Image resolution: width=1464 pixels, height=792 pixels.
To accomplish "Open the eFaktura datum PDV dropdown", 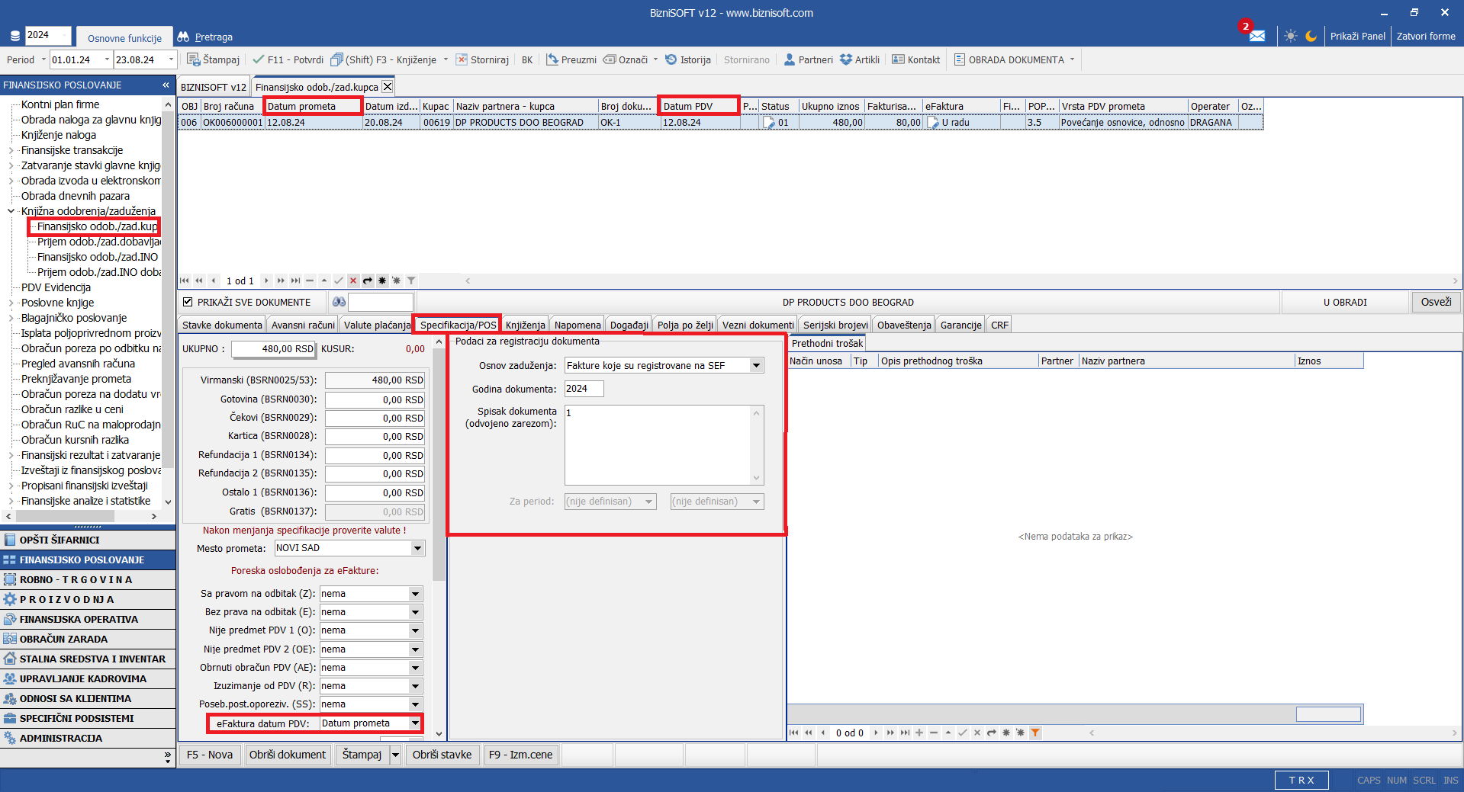I will click(415, 723).
